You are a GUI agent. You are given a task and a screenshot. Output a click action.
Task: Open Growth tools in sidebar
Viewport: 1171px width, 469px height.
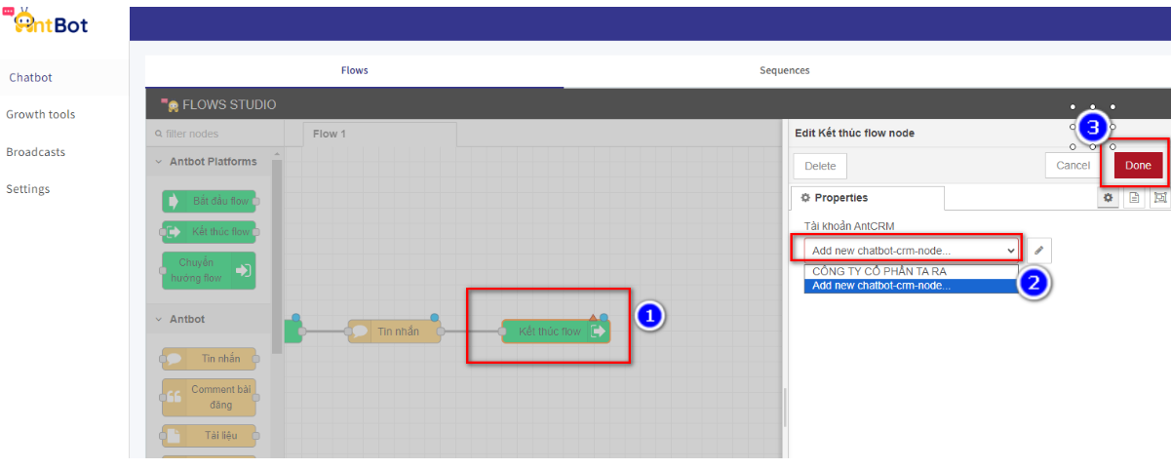(40, 114)
